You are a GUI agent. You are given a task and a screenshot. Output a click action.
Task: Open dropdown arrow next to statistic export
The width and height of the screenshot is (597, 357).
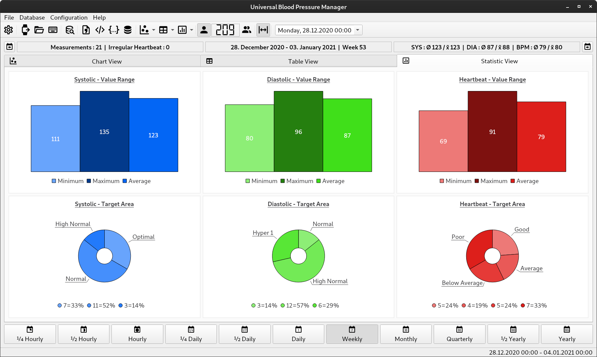[191, 30]
